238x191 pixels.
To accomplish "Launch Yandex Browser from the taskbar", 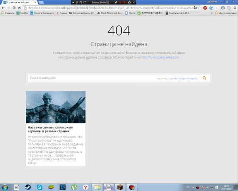I will [x=86, y=187].
